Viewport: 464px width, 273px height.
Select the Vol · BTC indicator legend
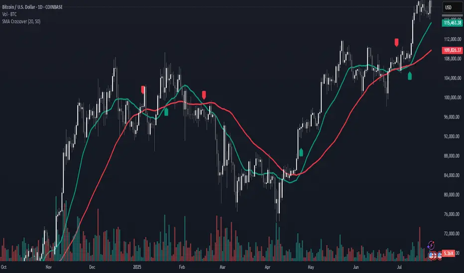tap(9, 14)
